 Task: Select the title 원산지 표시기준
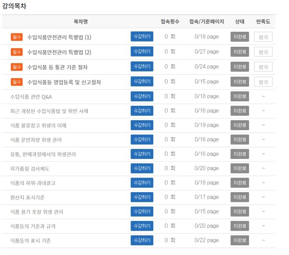[27, 197]
